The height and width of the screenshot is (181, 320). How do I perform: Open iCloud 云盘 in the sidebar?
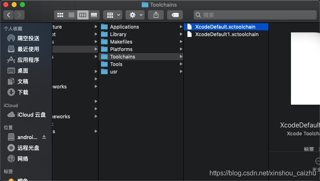click(x=27, y=115)
